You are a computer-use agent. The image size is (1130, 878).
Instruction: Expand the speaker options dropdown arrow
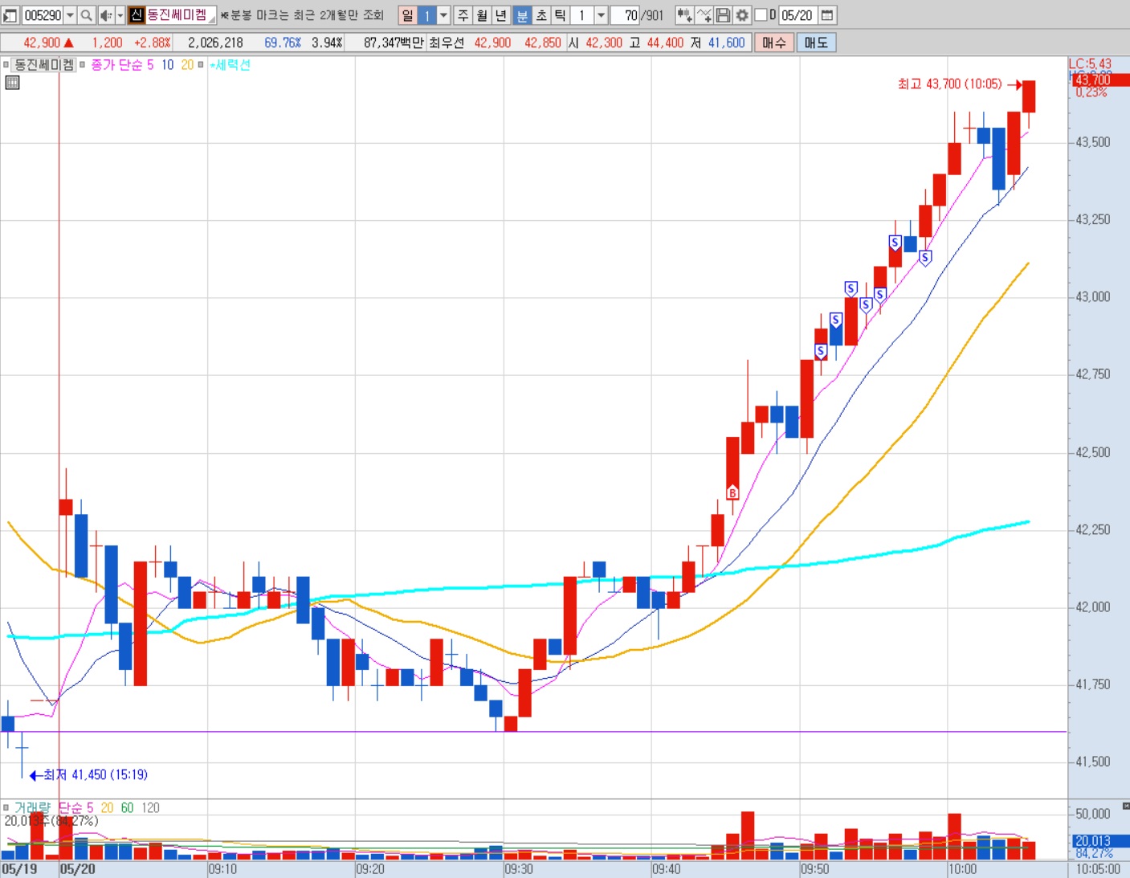click(120, 15)
